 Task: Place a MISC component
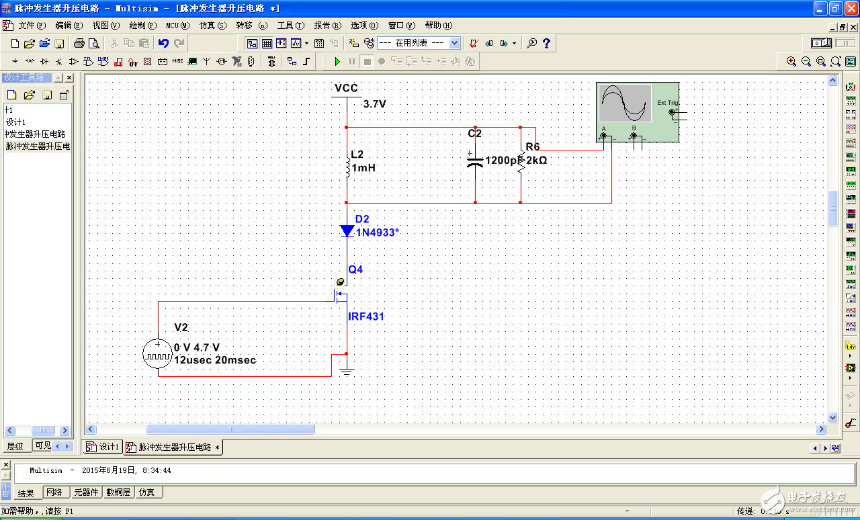point(177,61)
